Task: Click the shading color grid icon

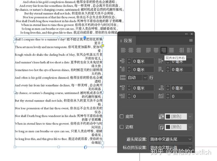Action: tap(161, 116)
